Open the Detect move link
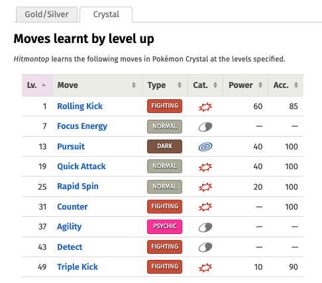Image resolution: width=322 pixels, height=283 pixels. (70, 247)
